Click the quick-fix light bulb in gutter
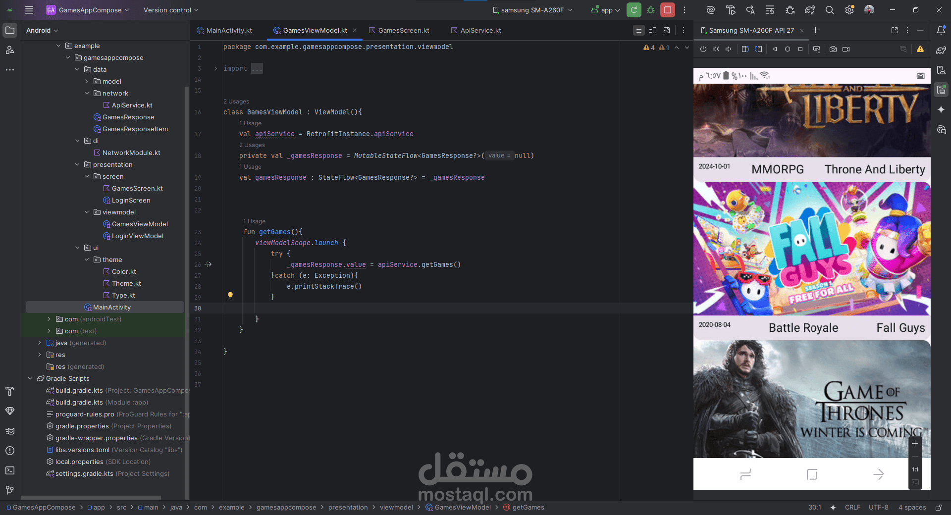 (x=230, y=295)
